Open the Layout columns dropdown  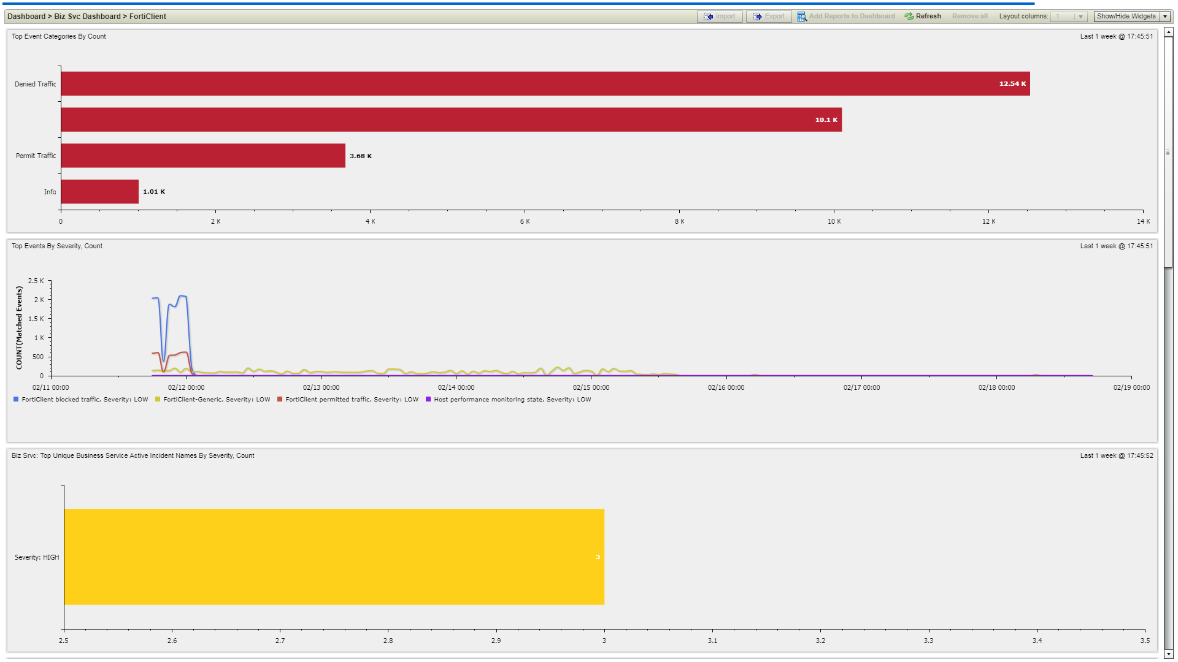coord(1080,17)
